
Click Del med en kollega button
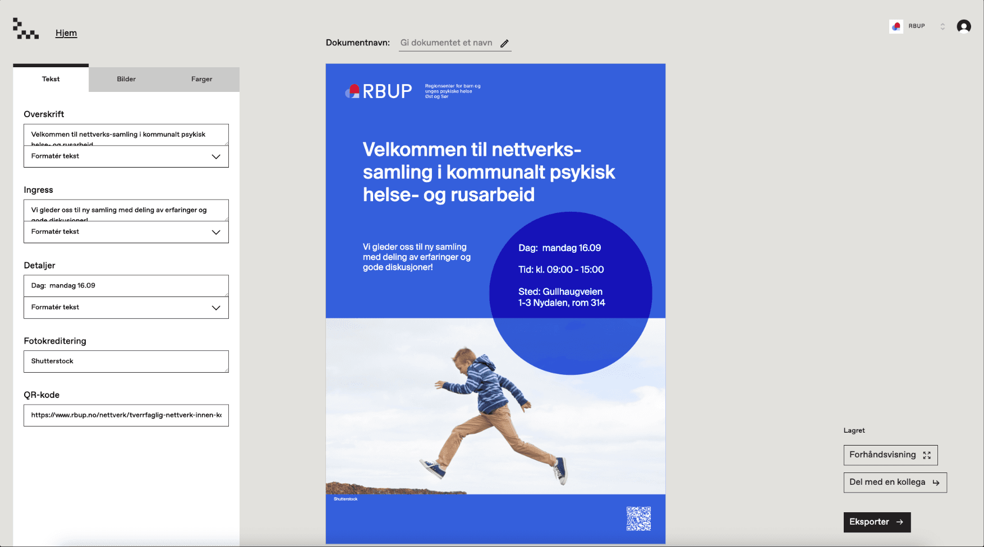[894, 483]
